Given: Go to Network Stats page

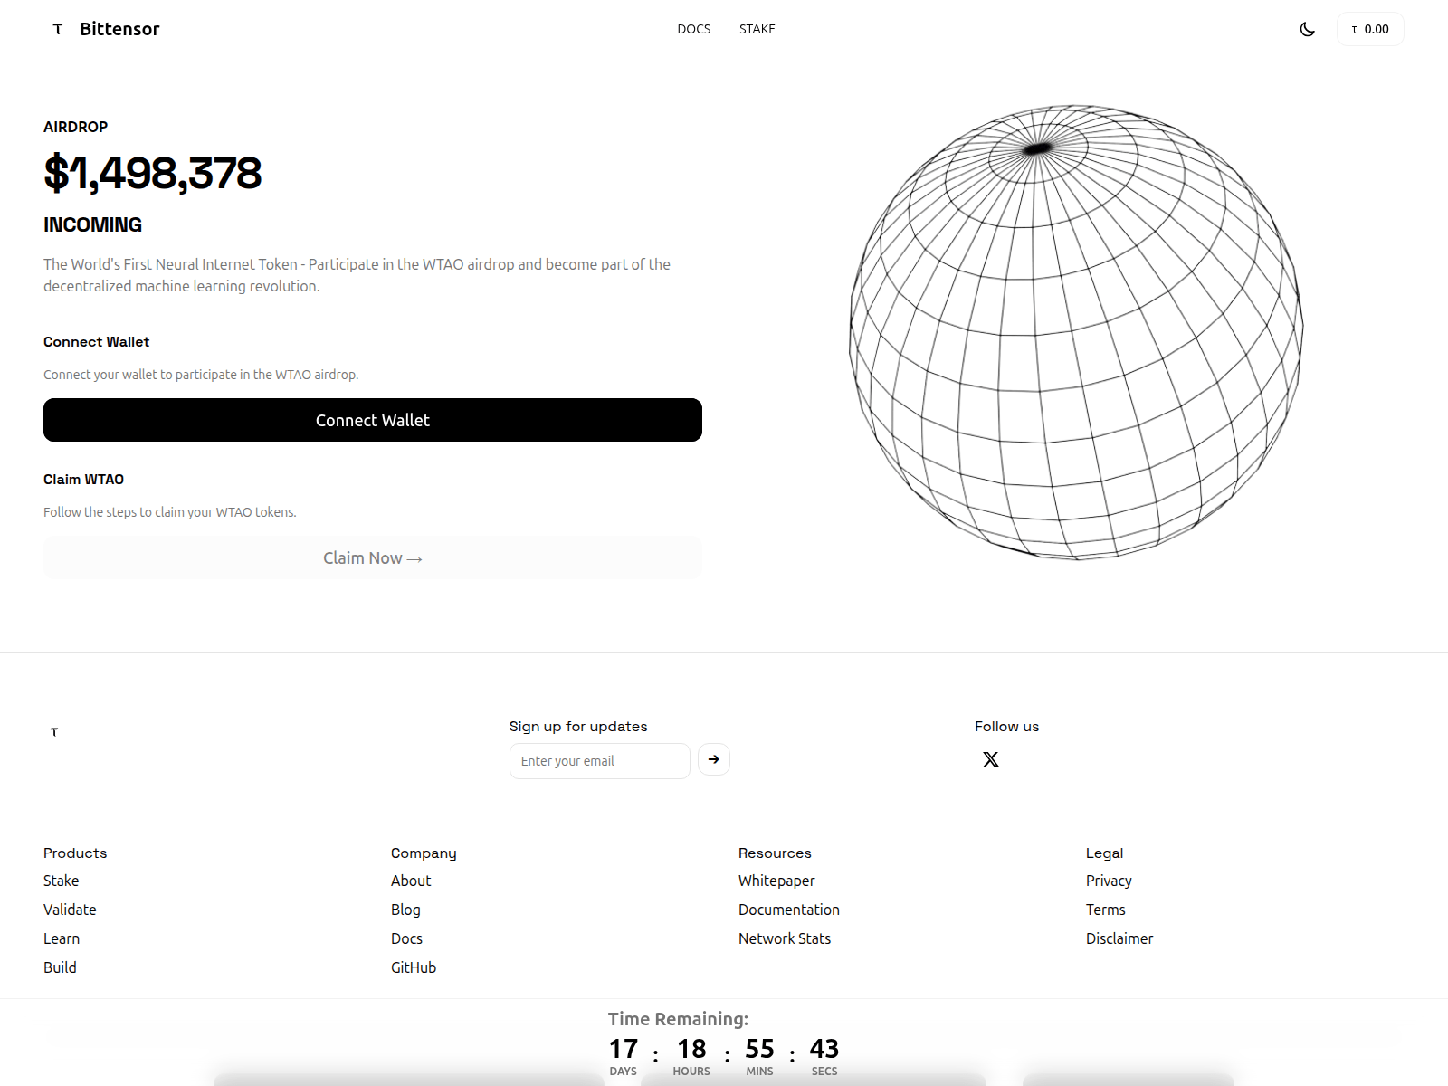Looking at the screenshot, I should 785,938.
